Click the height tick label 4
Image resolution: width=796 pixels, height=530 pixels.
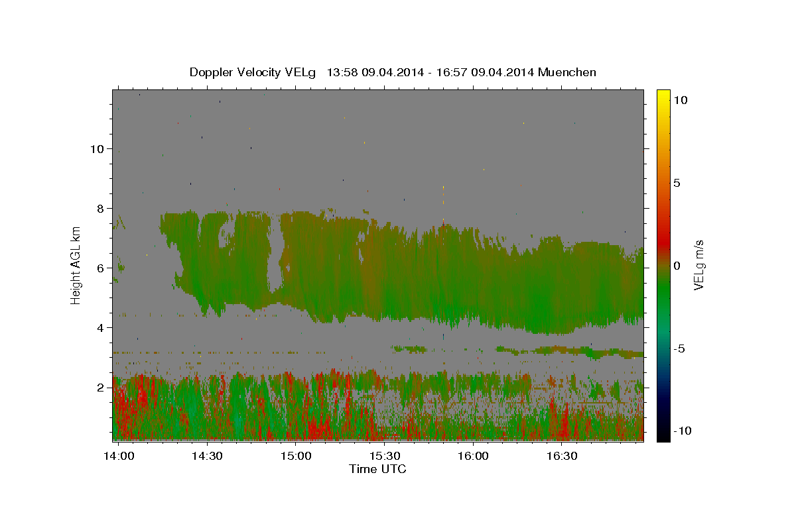click(100, 327)
